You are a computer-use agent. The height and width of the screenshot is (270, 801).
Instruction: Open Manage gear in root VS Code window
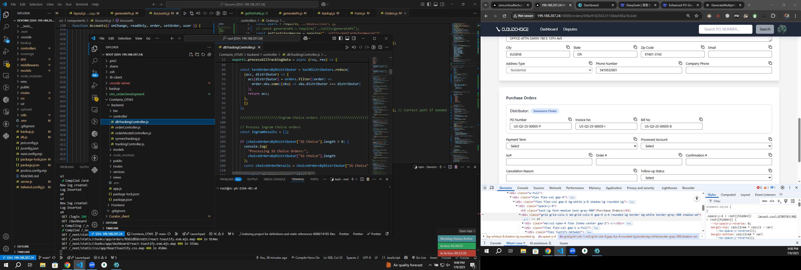click(95, 224)
